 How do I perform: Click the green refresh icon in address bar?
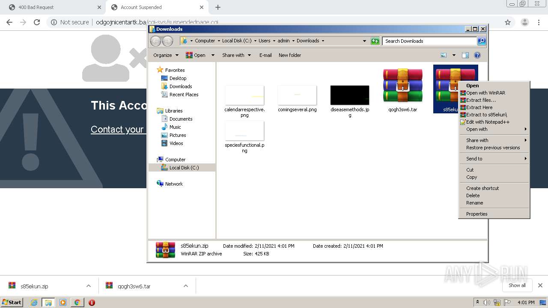[375, 41]
